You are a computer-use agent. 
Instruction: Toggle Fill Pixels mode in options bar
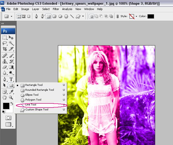coord(29,16)
